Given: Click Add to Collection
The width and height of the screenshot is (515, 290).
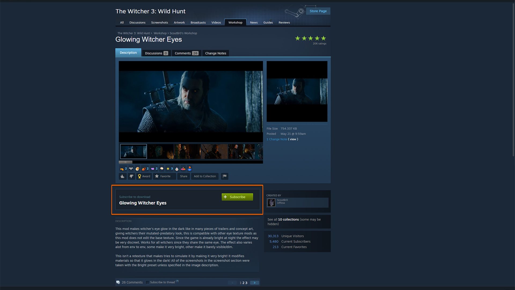Looking at the screenshot, I should [x=205, y=176].
